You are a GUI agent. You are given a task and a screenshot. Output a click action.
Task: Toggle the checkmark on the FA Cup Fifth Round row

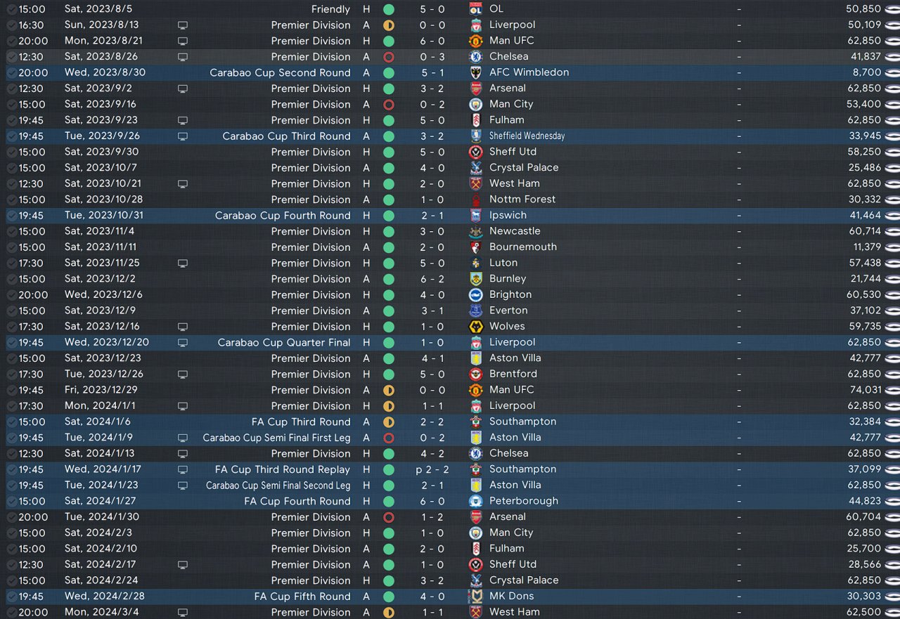pyautogui.click(x=12, y=597)
